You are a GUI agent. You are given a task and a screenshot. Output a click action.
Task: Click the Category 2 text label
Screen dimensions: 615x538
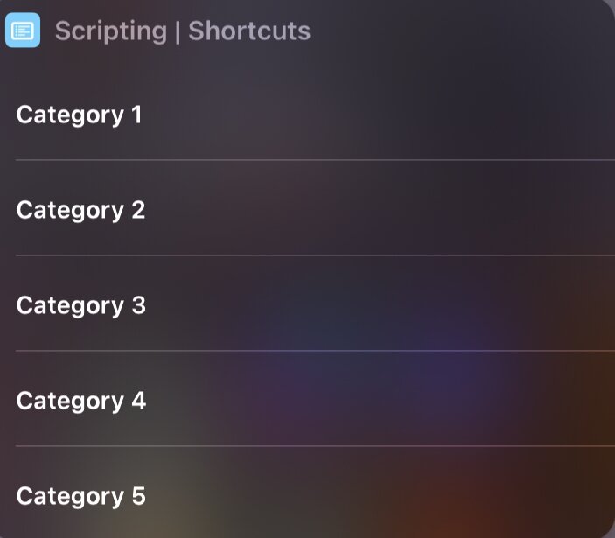click(80, 211)
